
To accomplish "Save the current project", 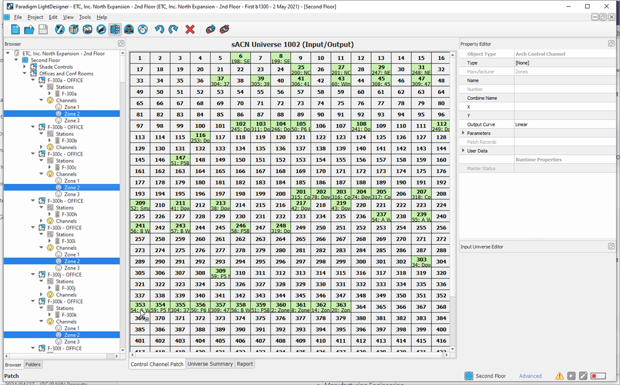I will 42,29.
